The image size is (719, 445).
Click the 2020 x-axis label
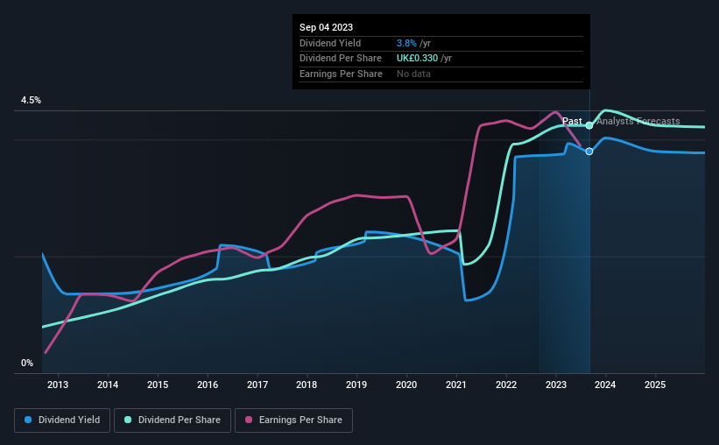(x=406, y=385)
